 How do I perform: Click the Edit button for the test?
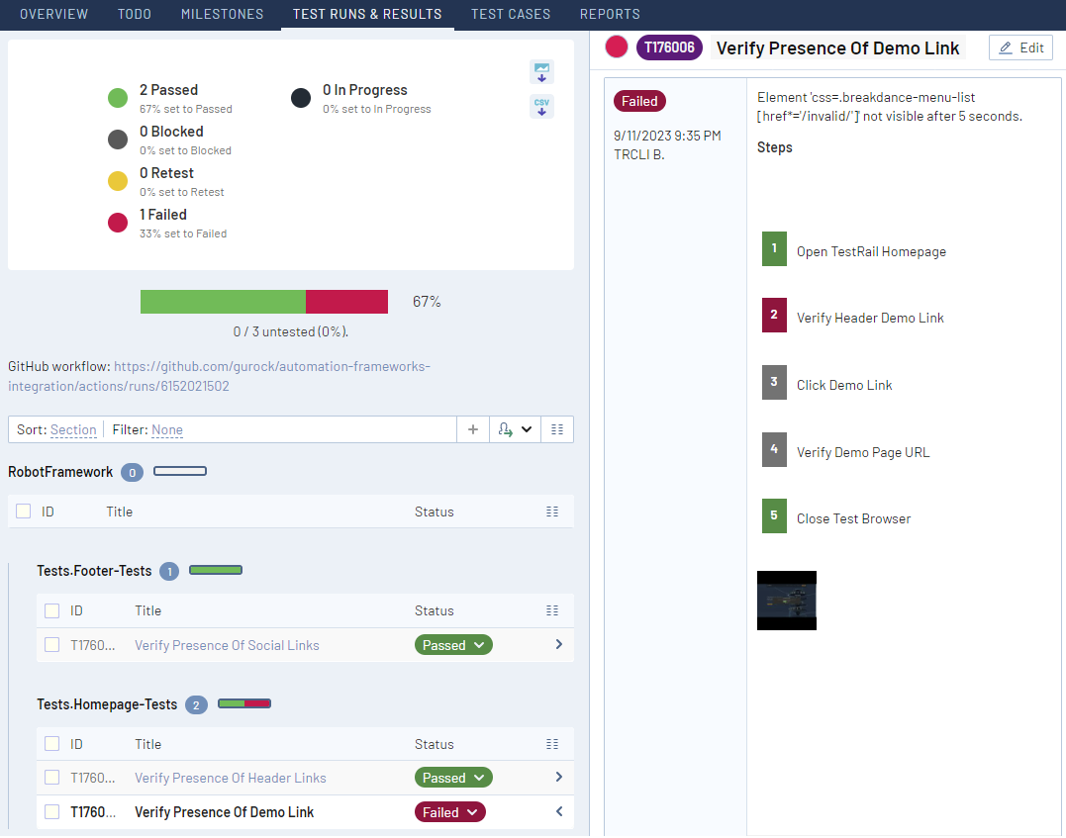[1020, 47]
